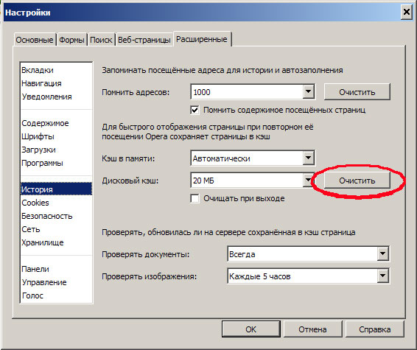Expand the Помнить адресов dropdown arrow
417x350 pixels.
tap(308, 92)
